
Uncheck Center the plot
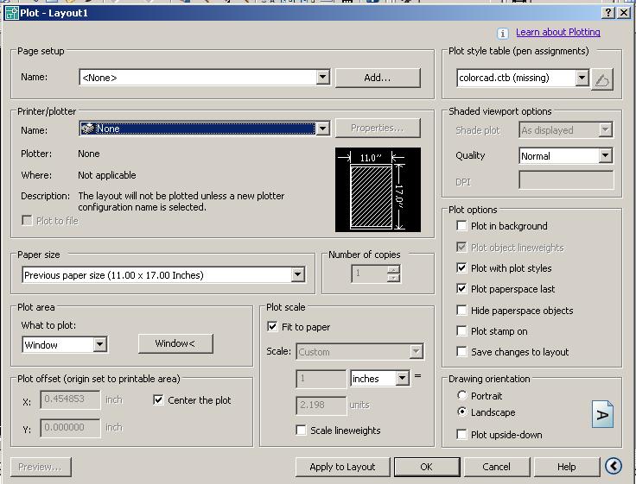click(158, 400)
